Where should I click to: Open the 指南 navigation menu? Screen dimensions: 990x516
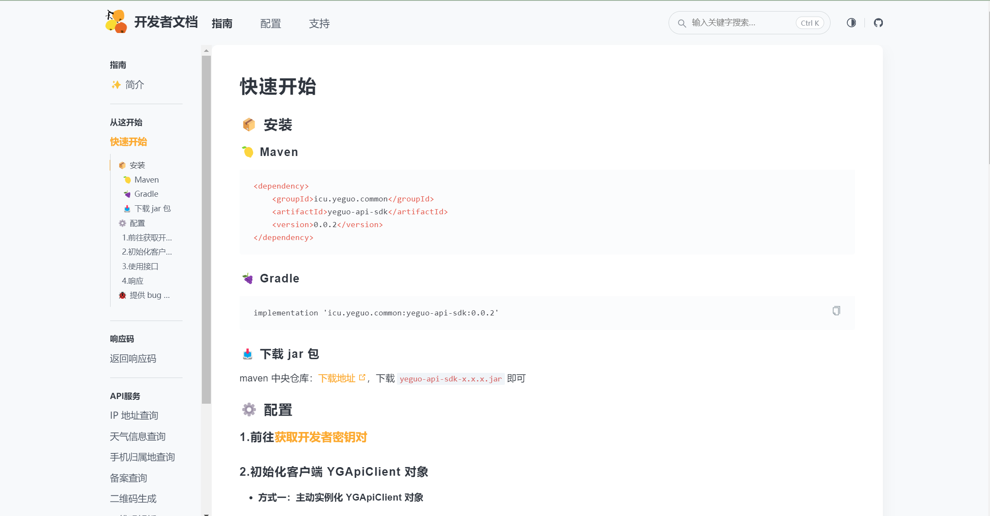point(222,23)
